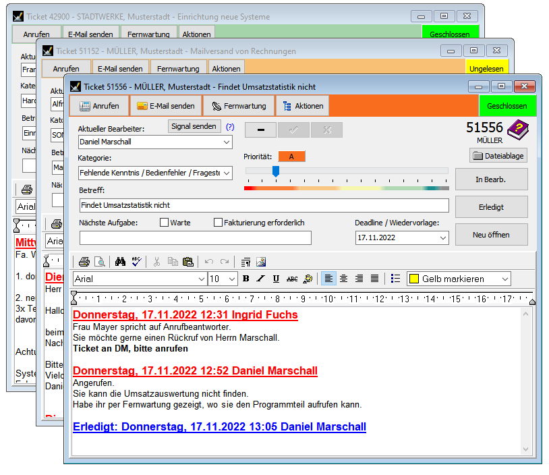Viewport: 549px width, 475px height.
Task: Run spell check using the ABC checkmark icon
Action: coord(136,262)
